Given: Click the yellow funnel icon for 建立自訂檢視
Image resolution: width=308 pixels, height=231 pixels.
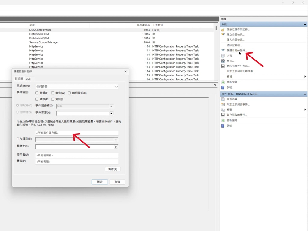Looking at the screenshot, I should [223, 35].
